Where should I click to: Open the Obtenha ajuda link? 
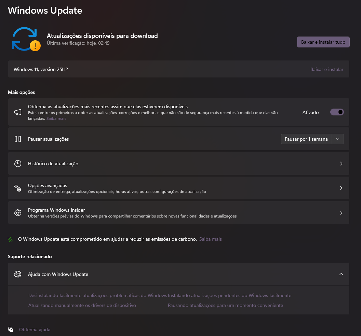(x=35, y=330)
